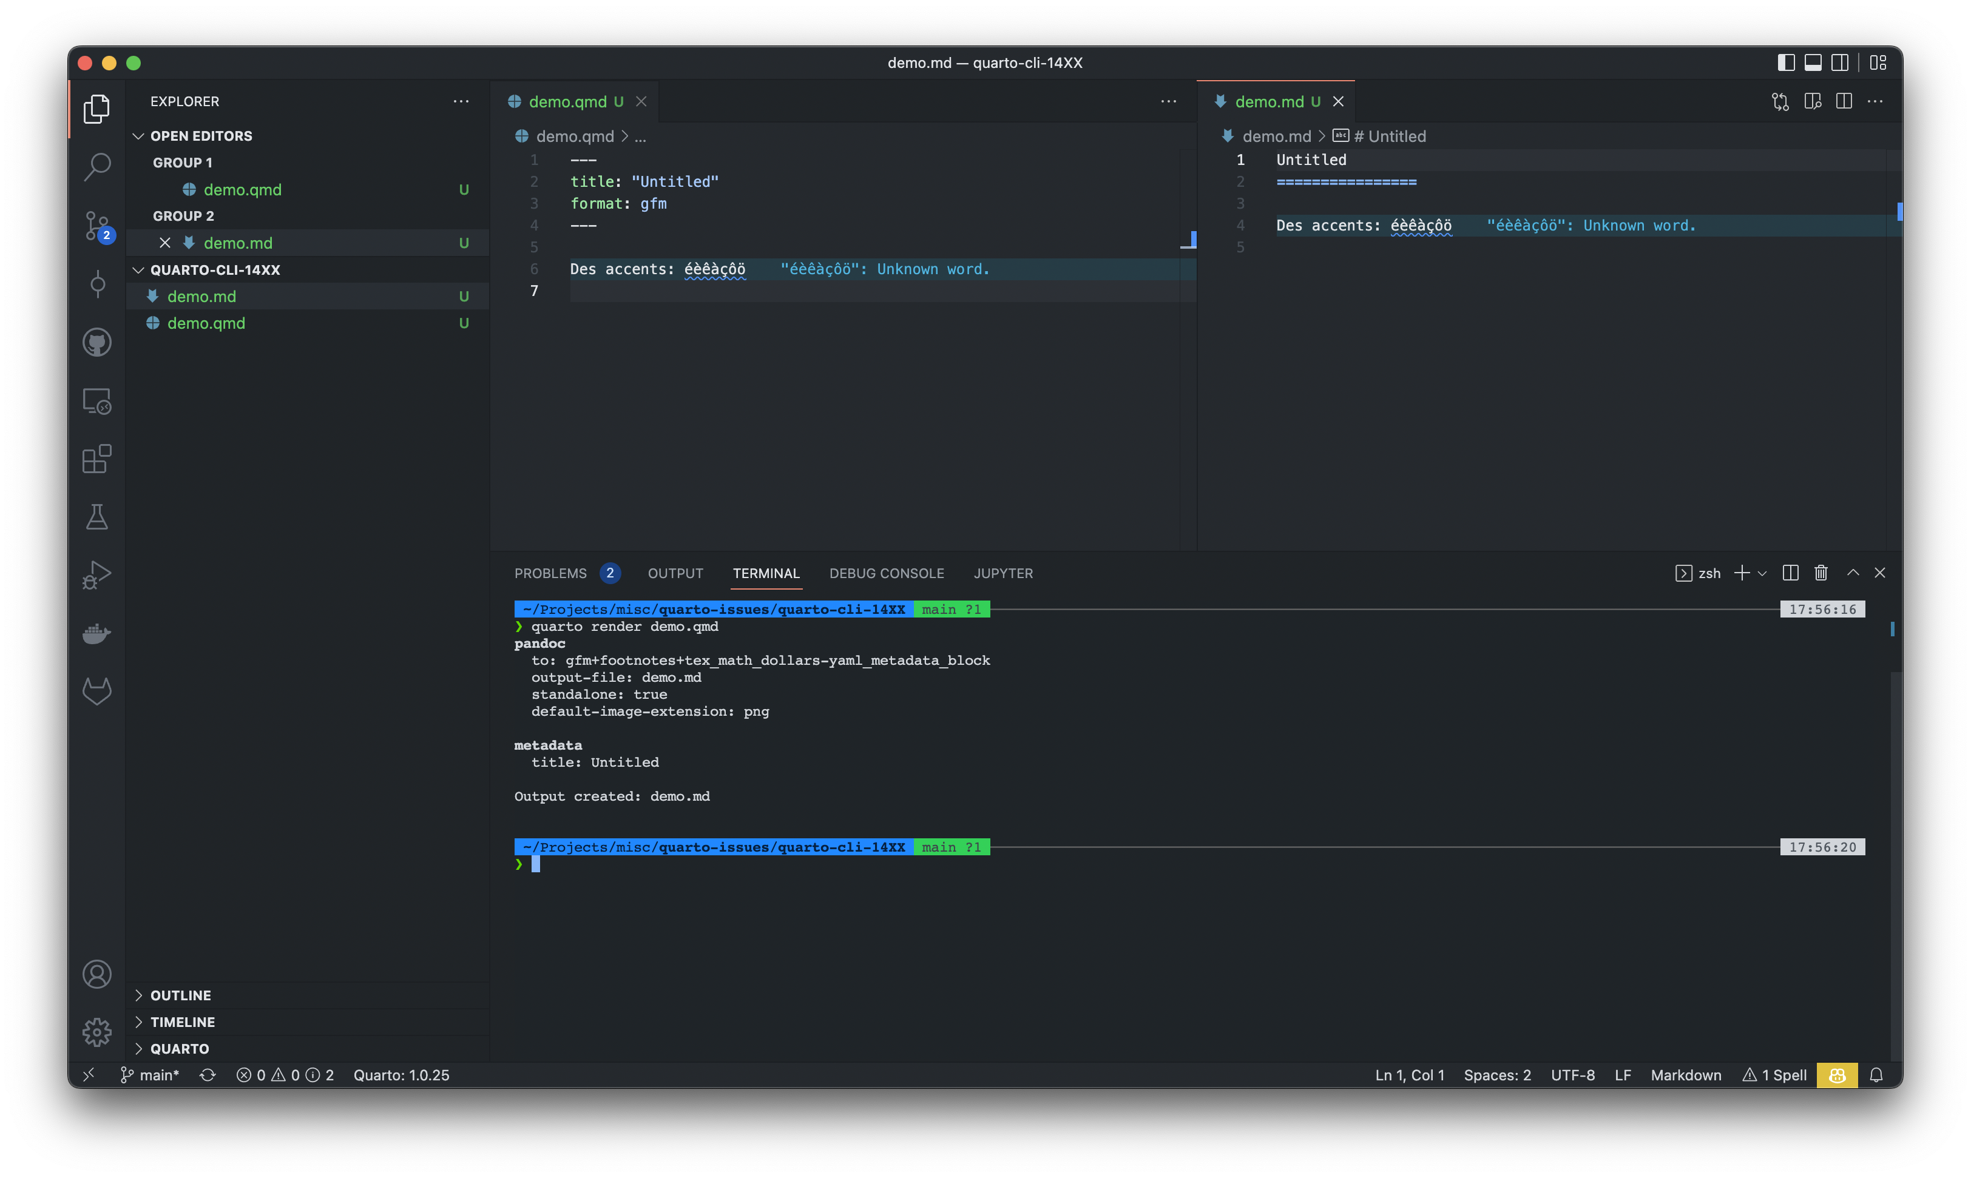The height and width of the screenshot is (1178, 1971).
Task: Open the Extensions view
Action: 96,459
